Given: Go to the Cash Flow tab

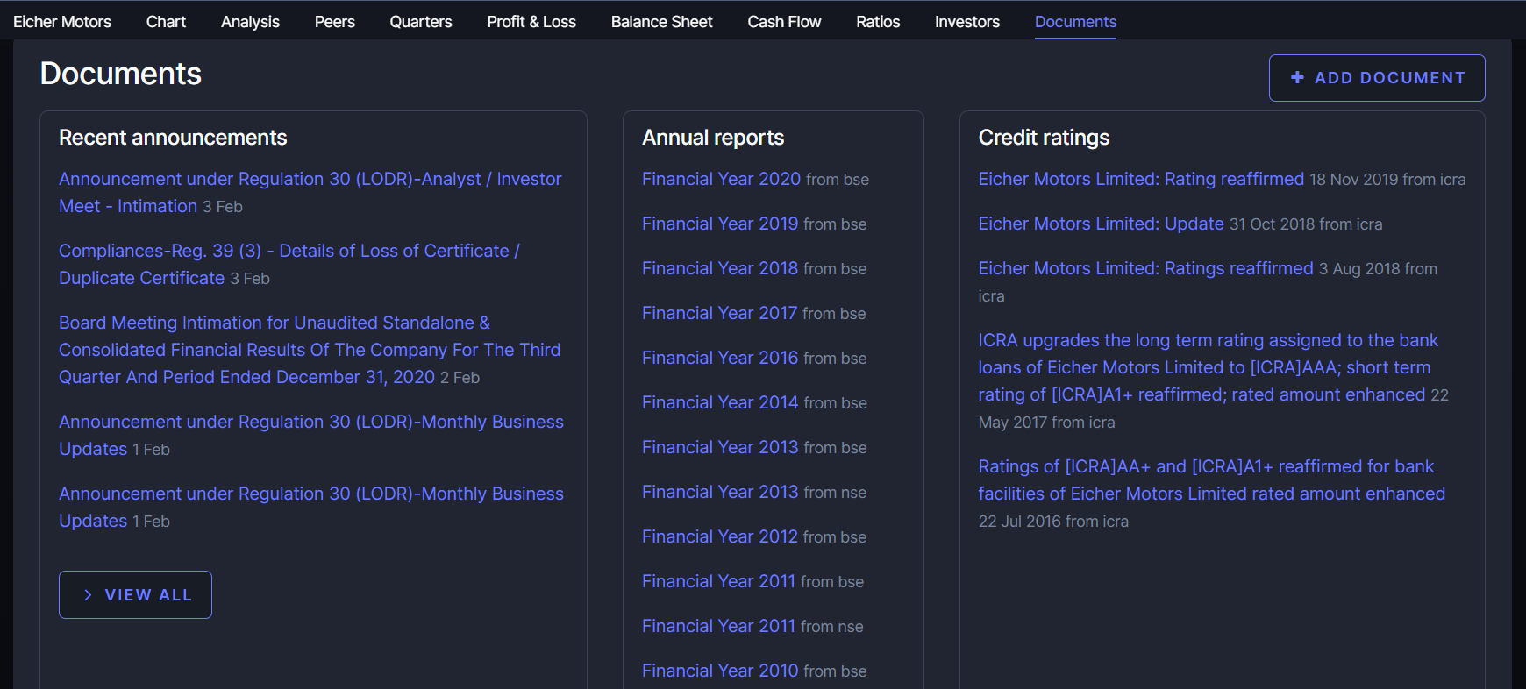Looking at the screenshot, I should [784, 21].
